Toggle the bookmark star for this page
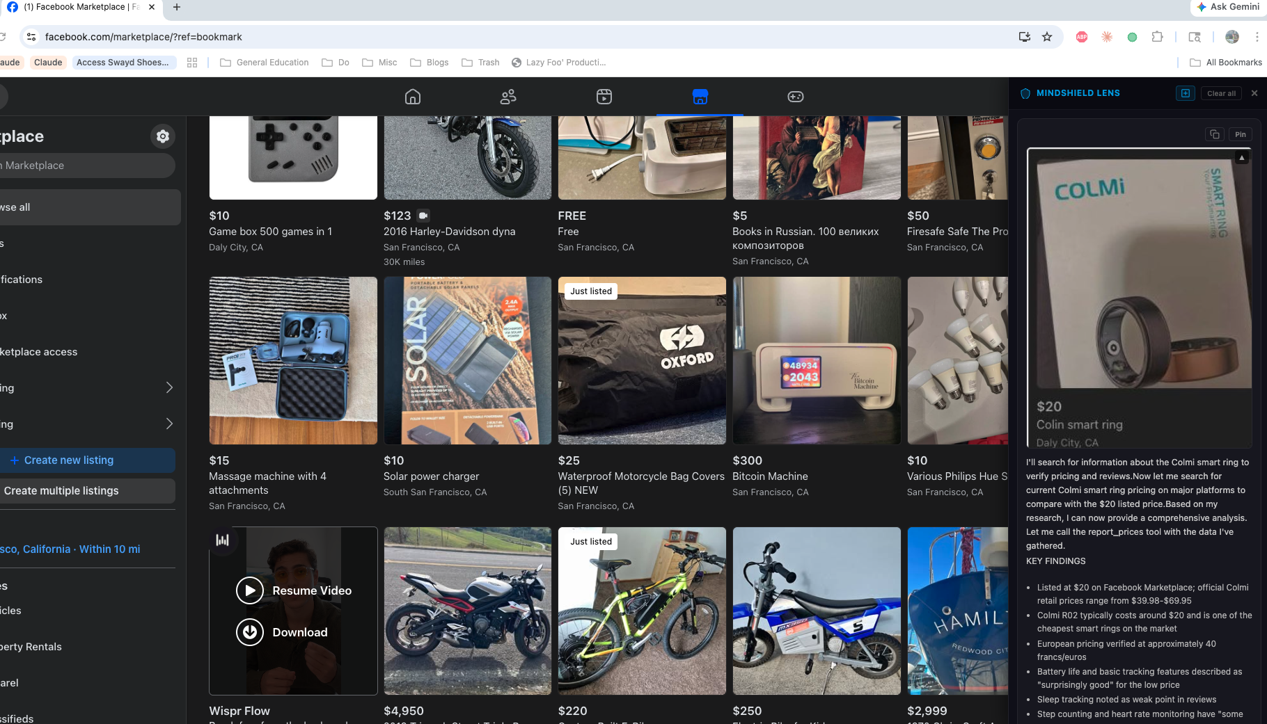This screenshot has height=724, width=1267. pyautogui.click(x=1047, y=37)
